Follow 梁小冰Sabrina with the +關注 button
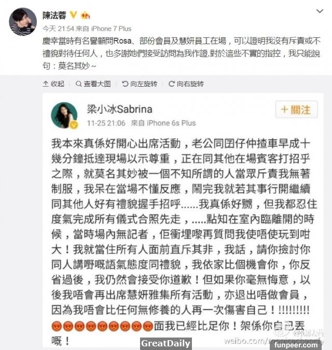This screenshot has height=350, width=332. click(297, 110)
